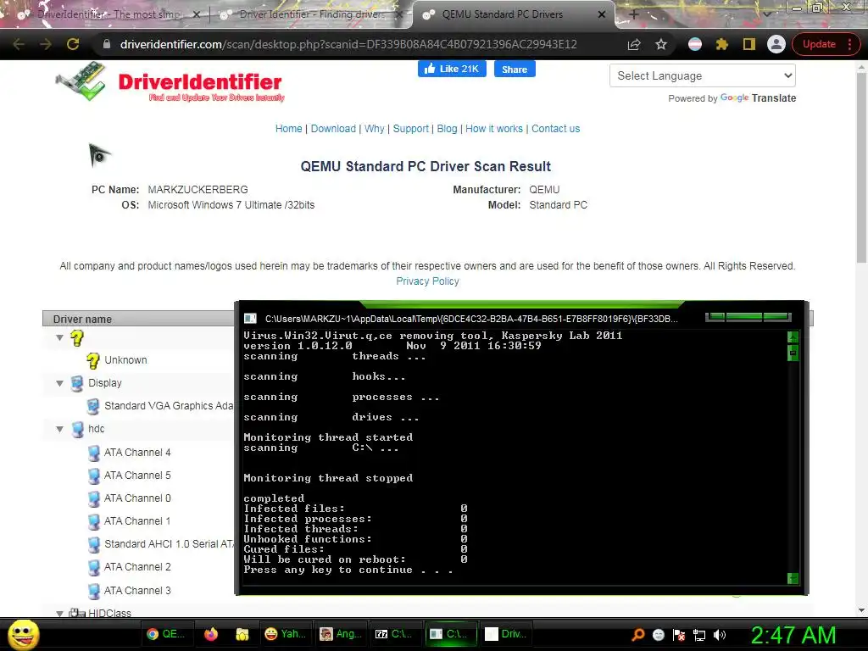868x651 pixels.
Task: Close the QEMU Standard PC Drivers tab
Action: (602, 14)
